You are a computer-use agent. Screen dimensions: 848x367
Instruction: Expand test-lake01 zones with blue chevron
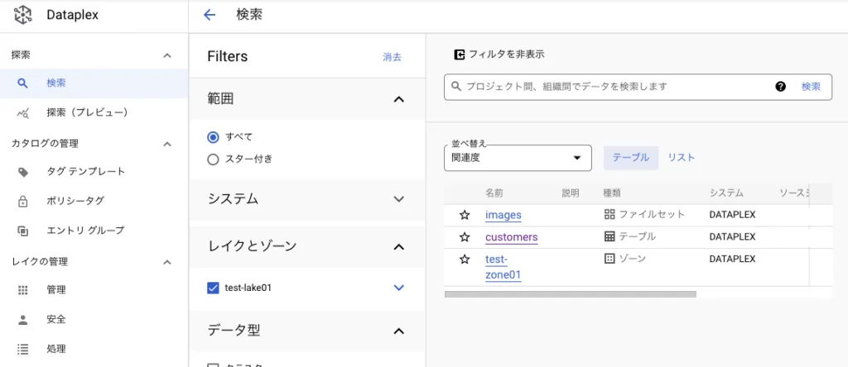point(398,288)
